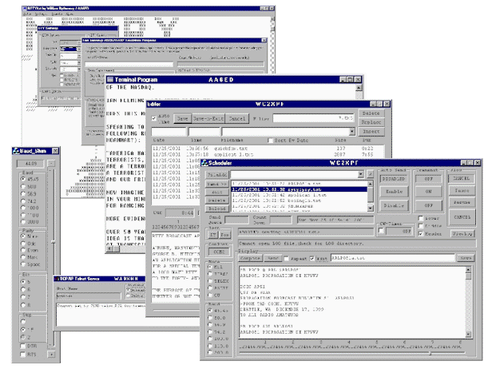Open the Editor filename combo dropdown
Image resolution: width=496 pixels, height=373 pixels.
click(x=351, y=131)
